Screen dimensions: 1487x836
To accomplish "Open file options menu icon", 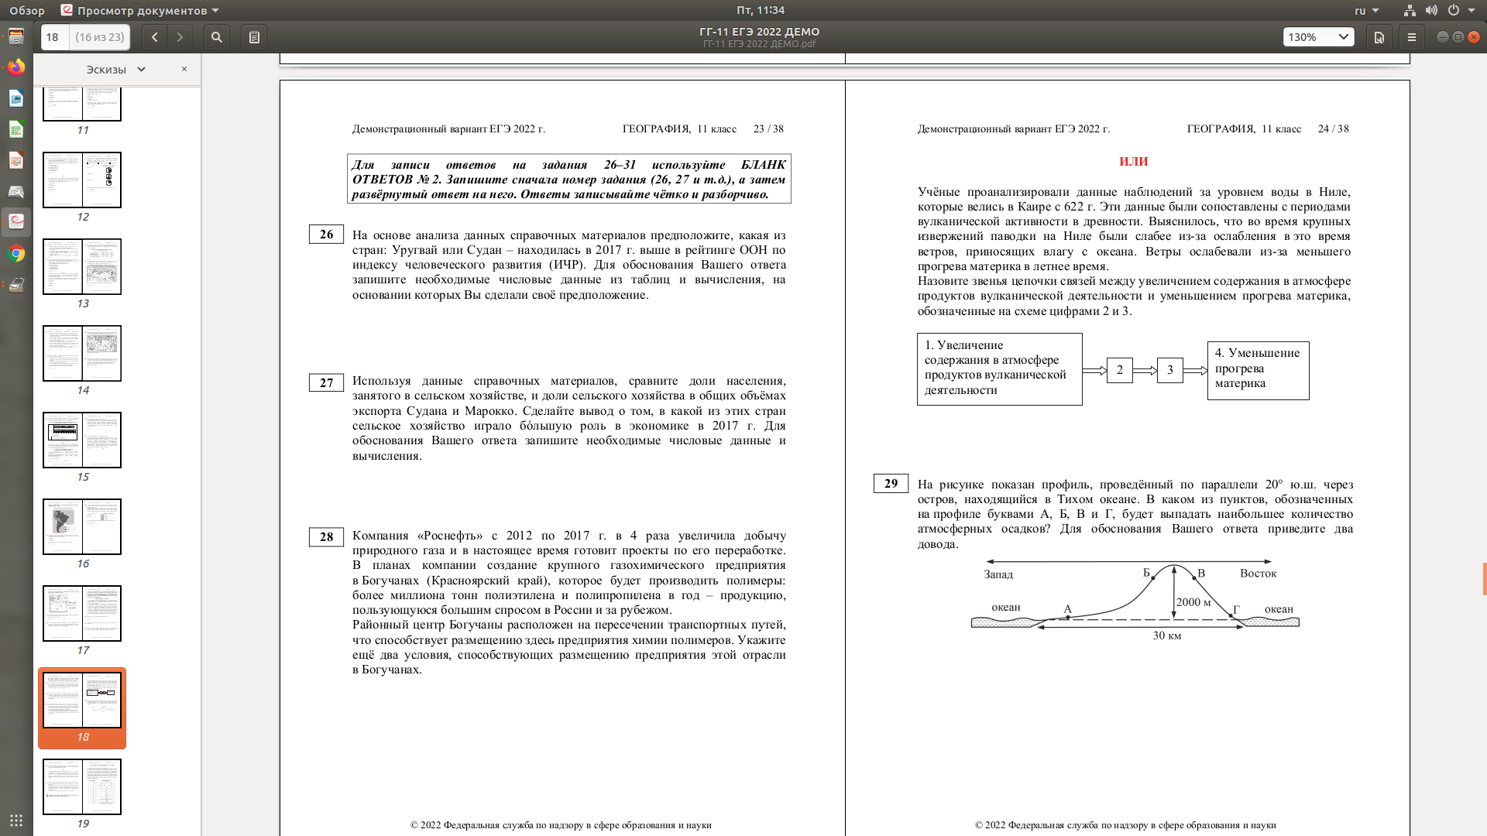I will click(1379, 37).
